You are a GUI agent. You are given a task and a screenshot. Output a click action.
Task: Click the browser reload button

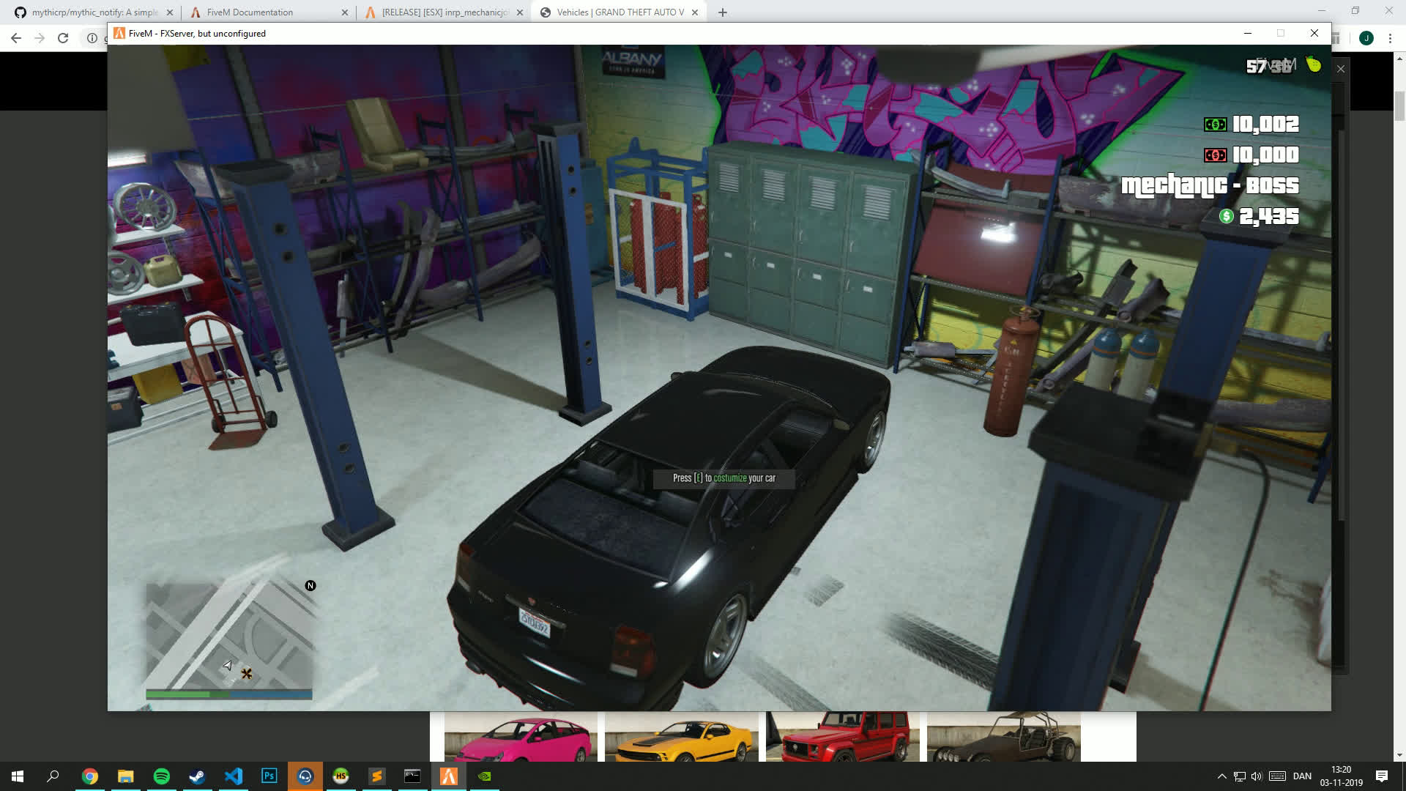(63, 38)
